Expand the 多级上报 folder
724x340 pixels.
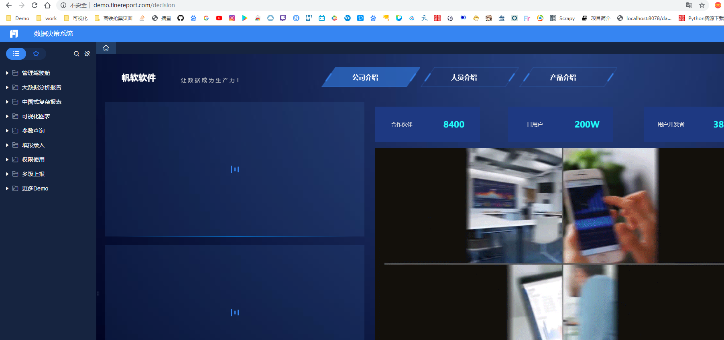tap(7, 174)
